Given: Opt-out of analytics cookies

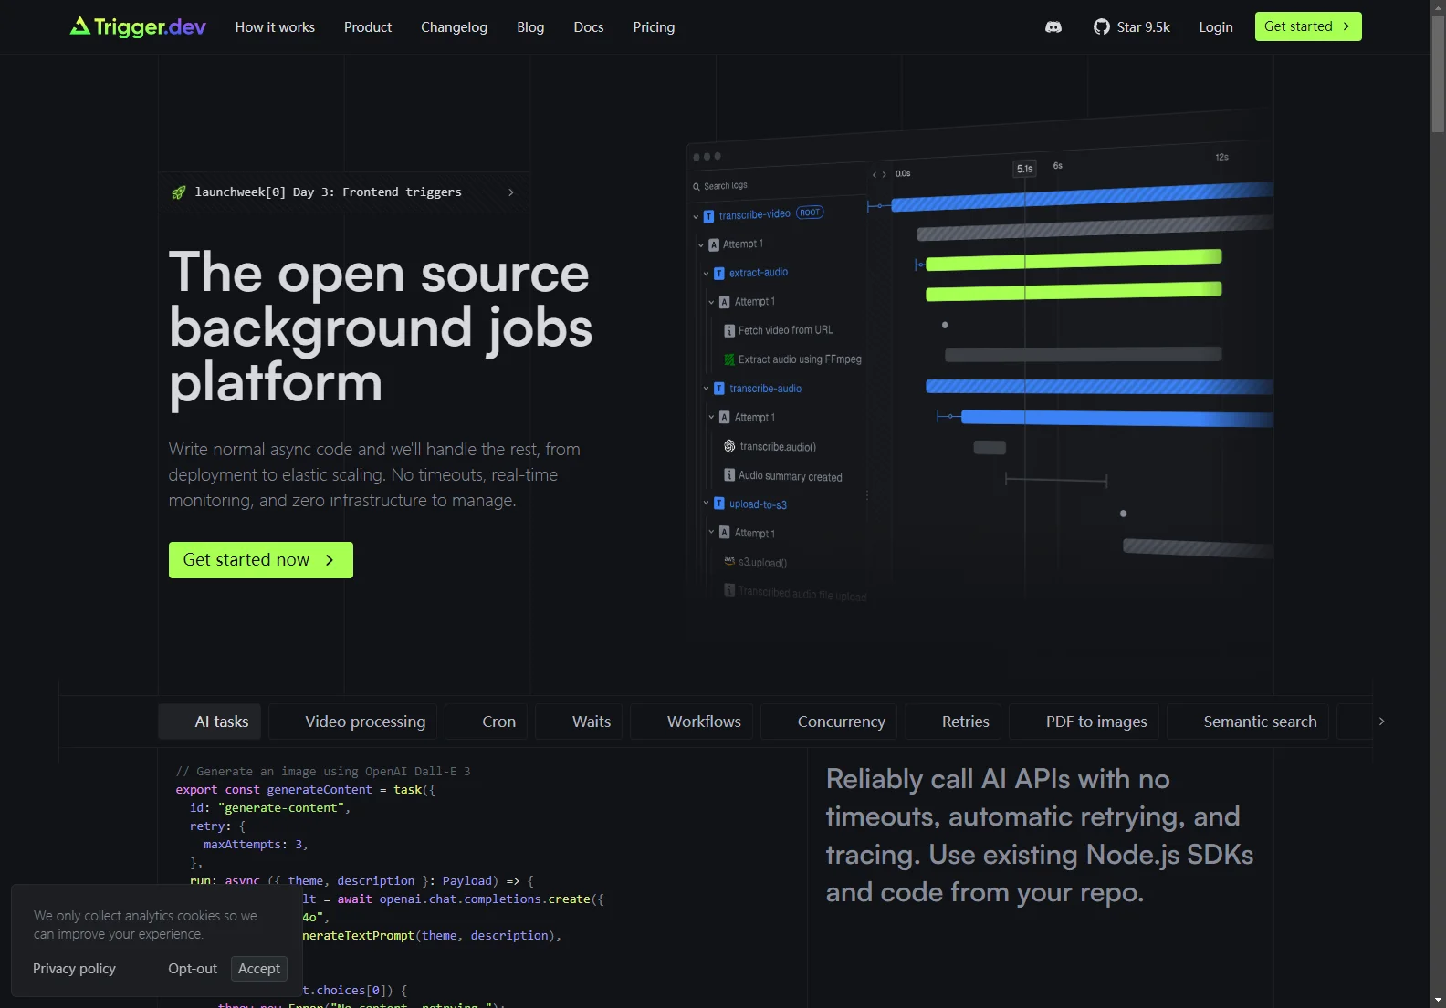Looking at the screenshot, I should click(193, 969).
